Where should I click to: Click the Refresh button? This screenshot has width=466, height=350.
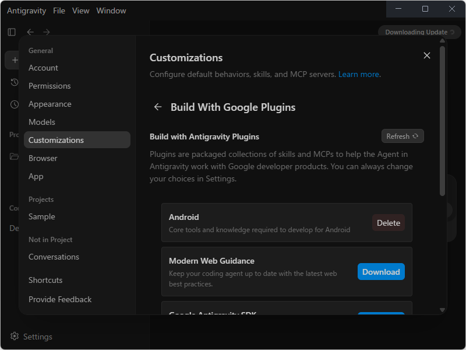tap(403, 136)
